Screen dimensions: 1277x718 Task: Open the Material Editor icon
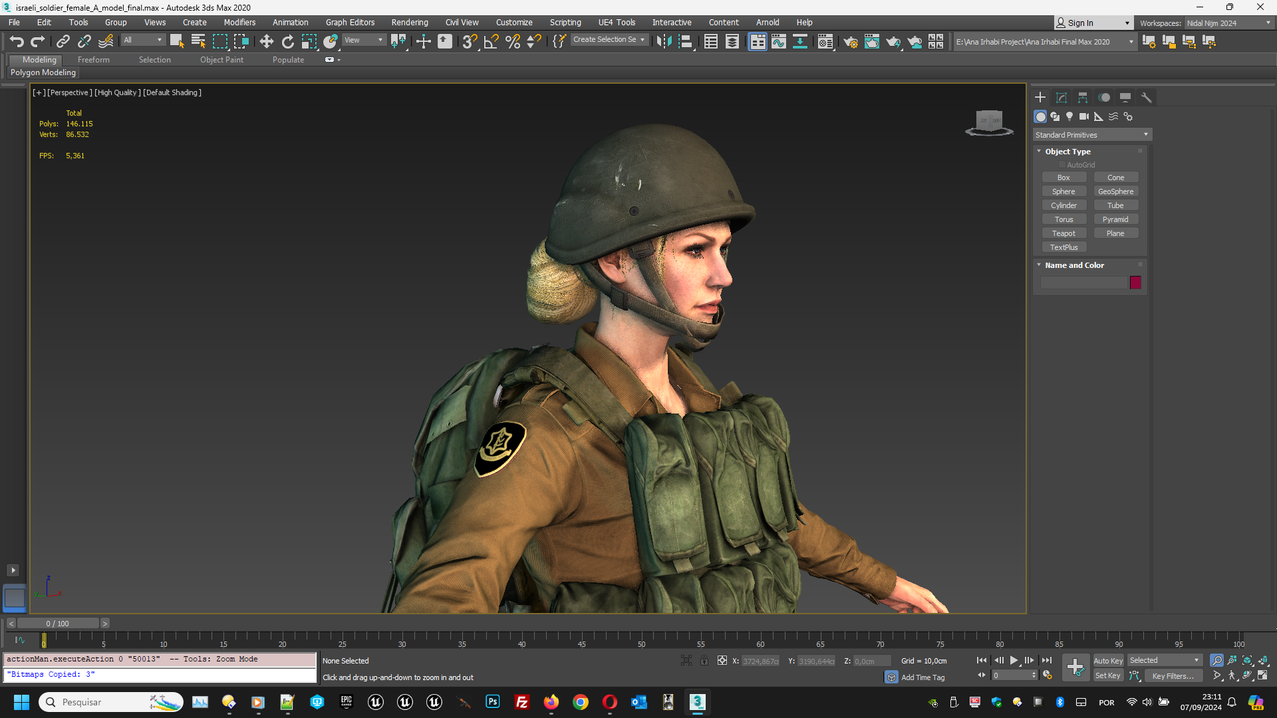click(x=825, y=41)
